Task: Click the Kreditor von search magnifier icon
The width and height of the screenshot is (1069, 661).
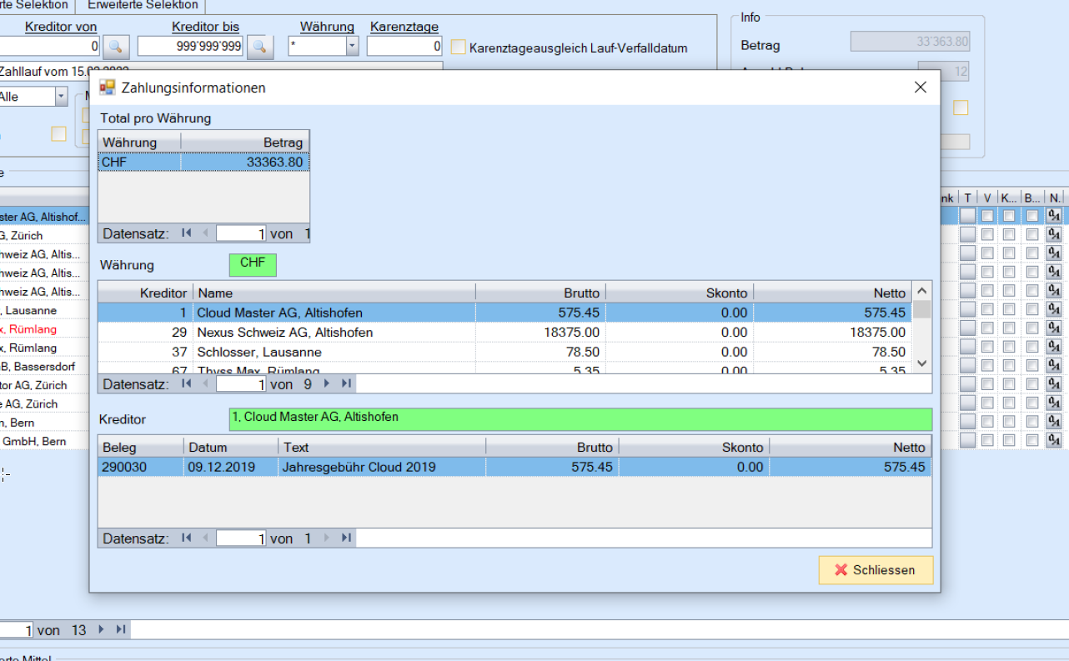Action: (117, 47)
